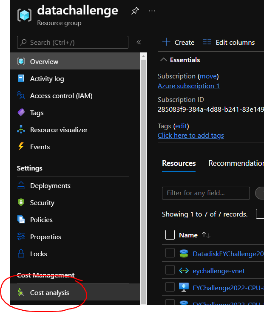This screenshot has height=312, width=264.
Task: Click the Events lightning bolt icon
Action: click(21, 147)
